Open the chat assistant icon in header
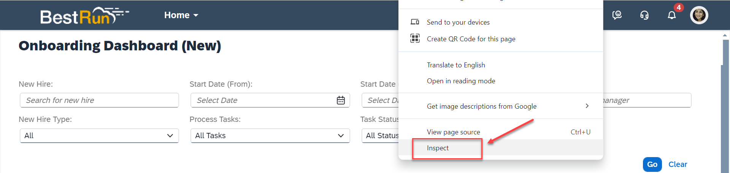This screenshot has width=730, height=173. 617,15
